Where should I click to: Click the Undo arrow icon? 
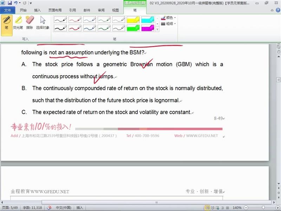(16, 3)
